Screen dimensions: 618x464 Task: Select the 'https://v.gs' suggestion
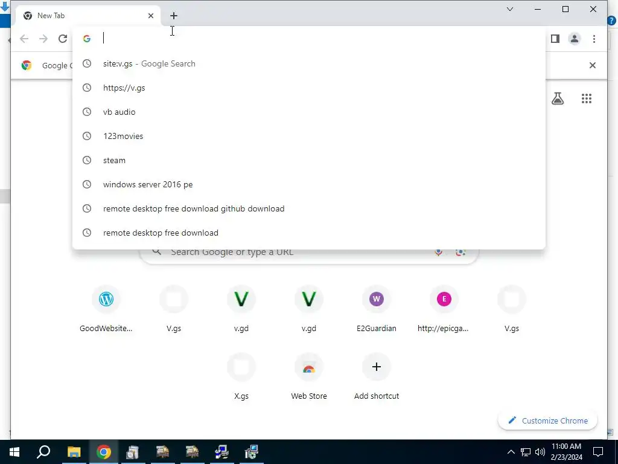pos(309,88)
